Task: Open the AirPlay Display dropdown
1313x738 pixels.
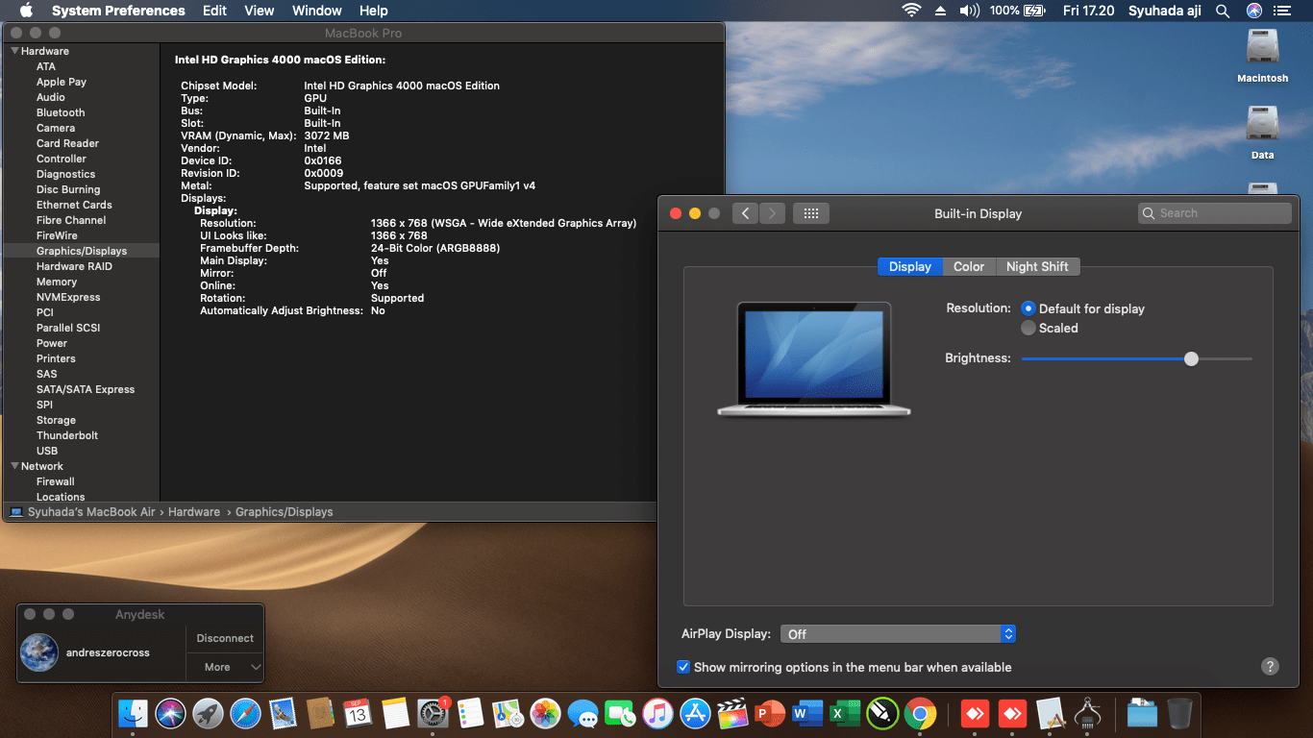Action: coord(898,634)
